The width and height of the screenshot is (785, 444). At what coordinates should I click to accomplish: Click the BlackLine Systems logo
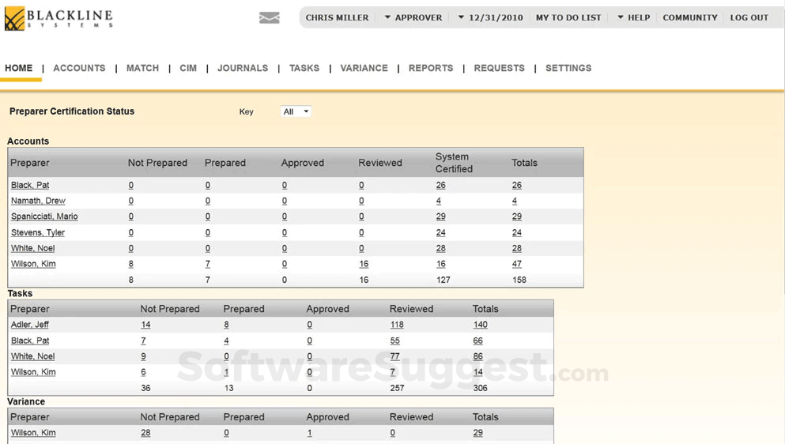tap(59, 18)
